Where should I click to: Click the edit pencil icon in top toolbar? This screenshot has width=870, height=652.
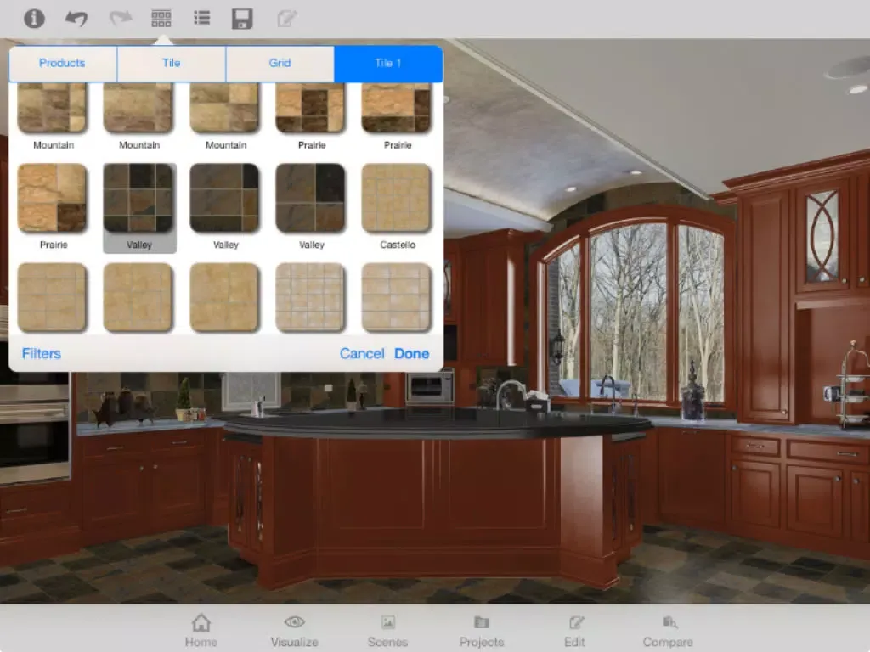click(x=287, y=19)
